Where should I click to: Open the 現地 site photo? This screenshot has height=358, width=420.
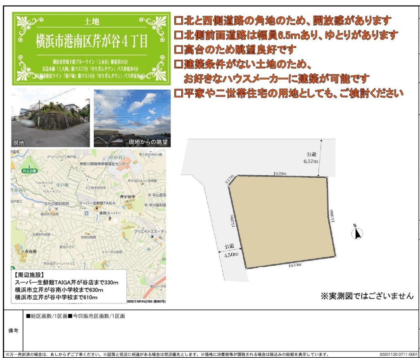[50, 118]
